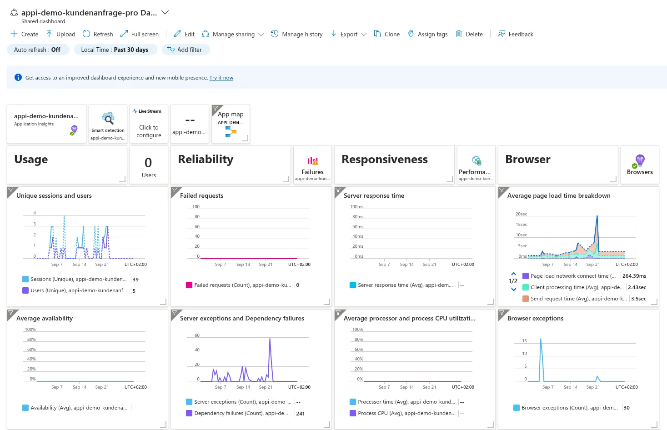Change the Local Time Past 30 days range
This screenshot has height=430, width=667.
[115, 50]
